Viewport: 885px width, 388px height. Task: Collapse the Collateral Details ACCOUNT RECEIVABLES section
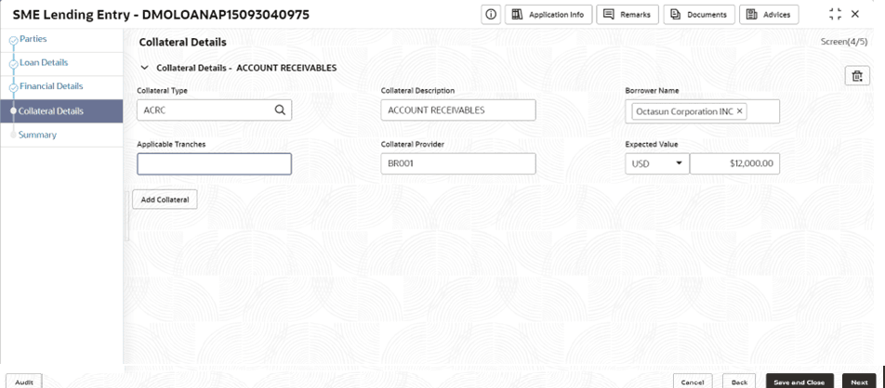[144, 68]
